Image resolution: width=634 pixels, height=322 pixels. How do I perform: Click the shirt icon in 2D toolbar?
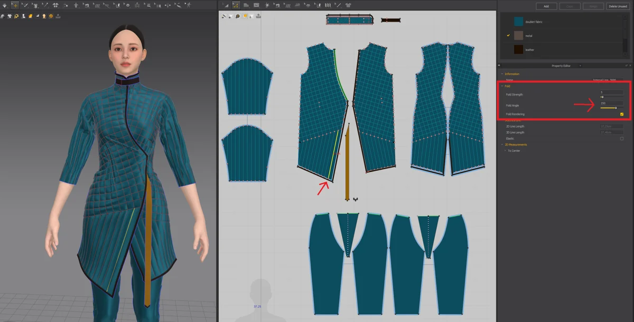click(348, 5)
